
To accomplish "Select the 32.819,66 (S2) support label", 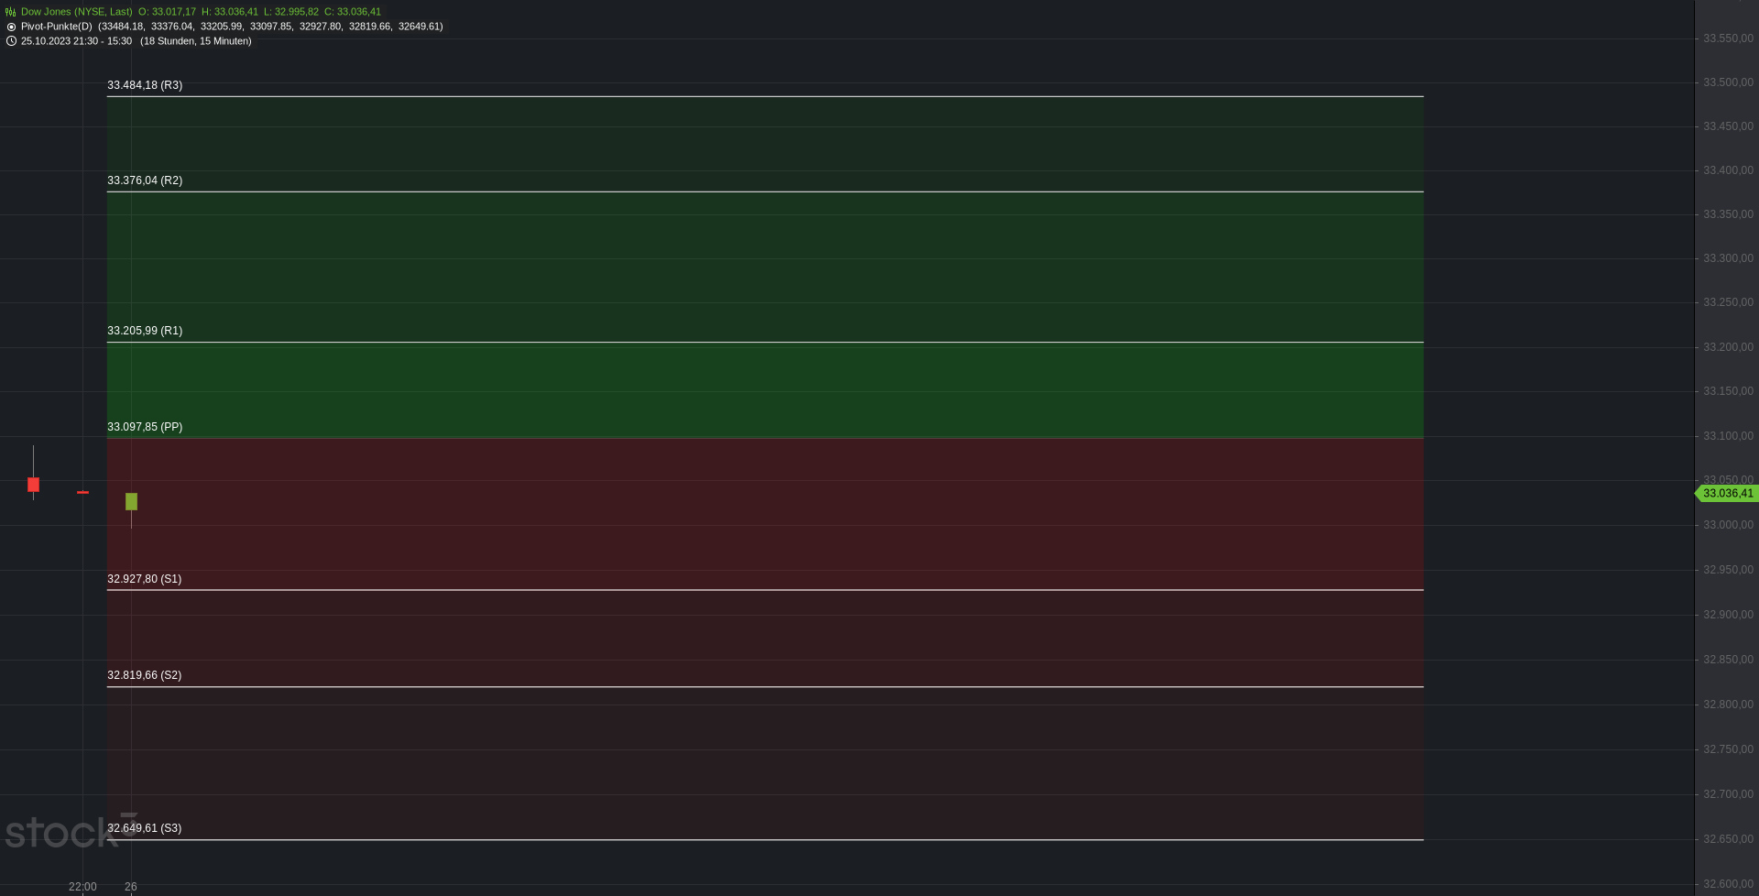I will coord(144,675).
